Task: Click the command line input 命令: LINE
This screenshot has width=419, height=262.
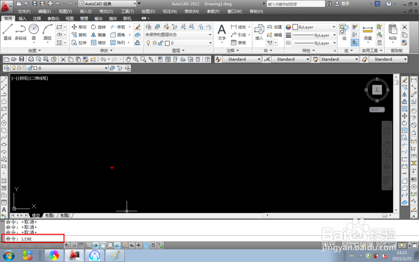Action: (x=33, y=239)
